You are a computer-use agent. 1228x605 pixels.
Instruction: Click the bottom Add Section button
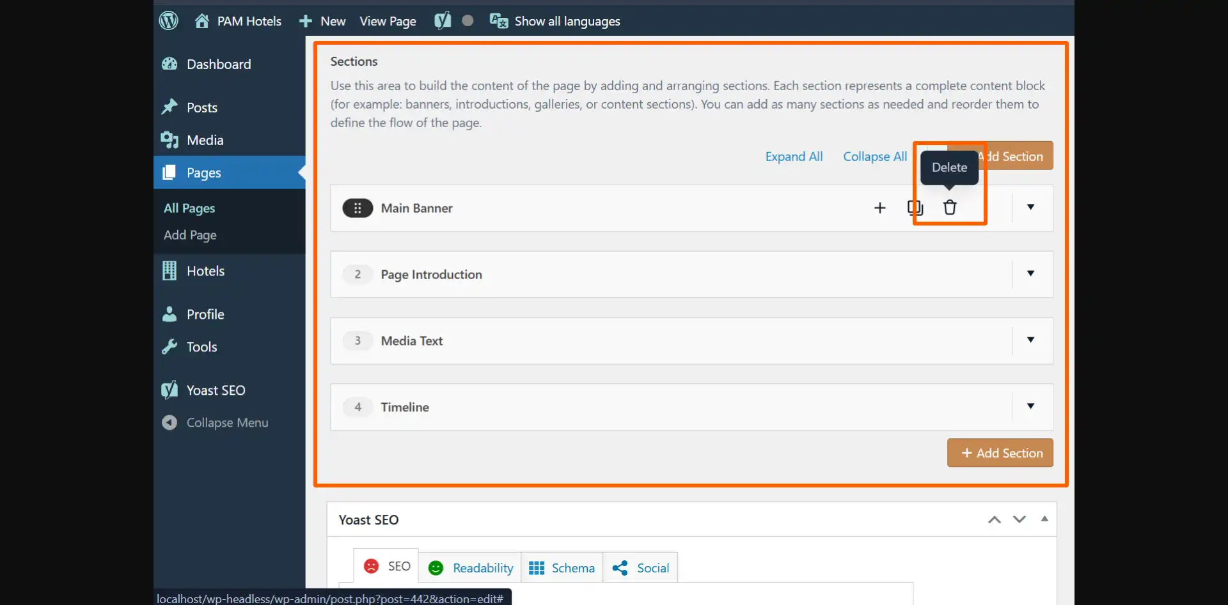pos(1000,453)
